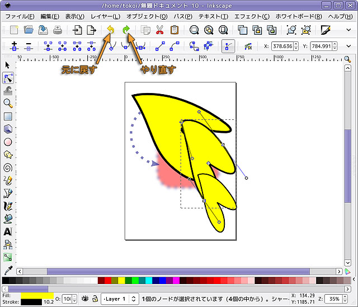358x307 pixels.
Task: Select the Text tool
Action: pos(8,231)
